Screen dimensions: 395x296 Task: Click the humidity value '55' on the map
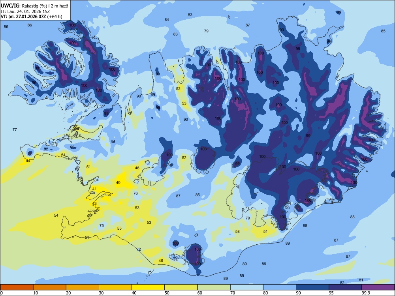pyautogui.click(x=119, y=228)
